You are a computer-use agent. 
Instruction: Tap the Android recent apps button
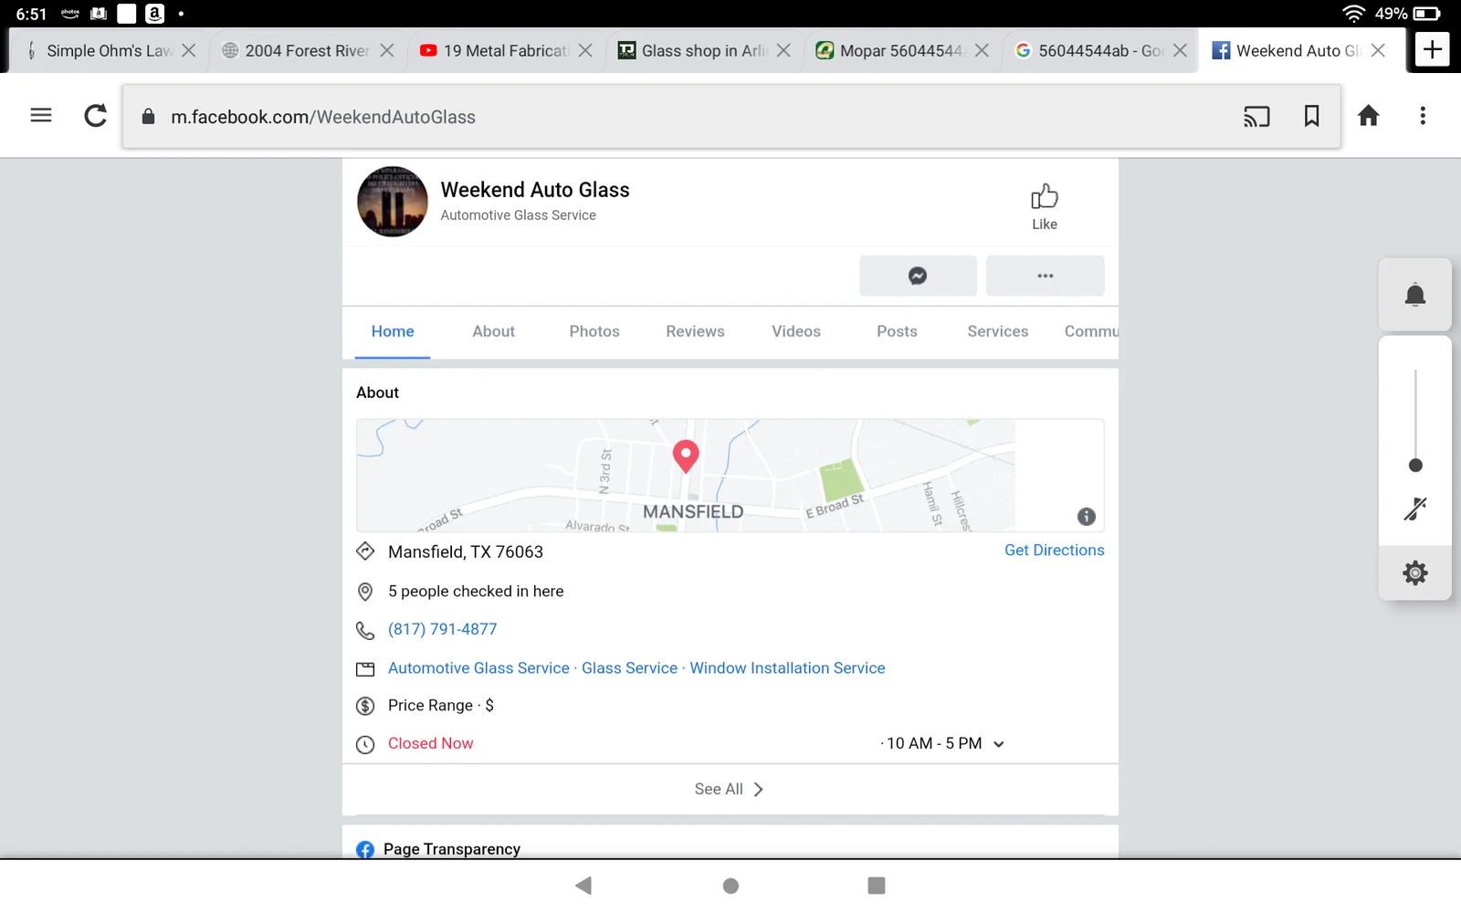(x=877, y=886)
